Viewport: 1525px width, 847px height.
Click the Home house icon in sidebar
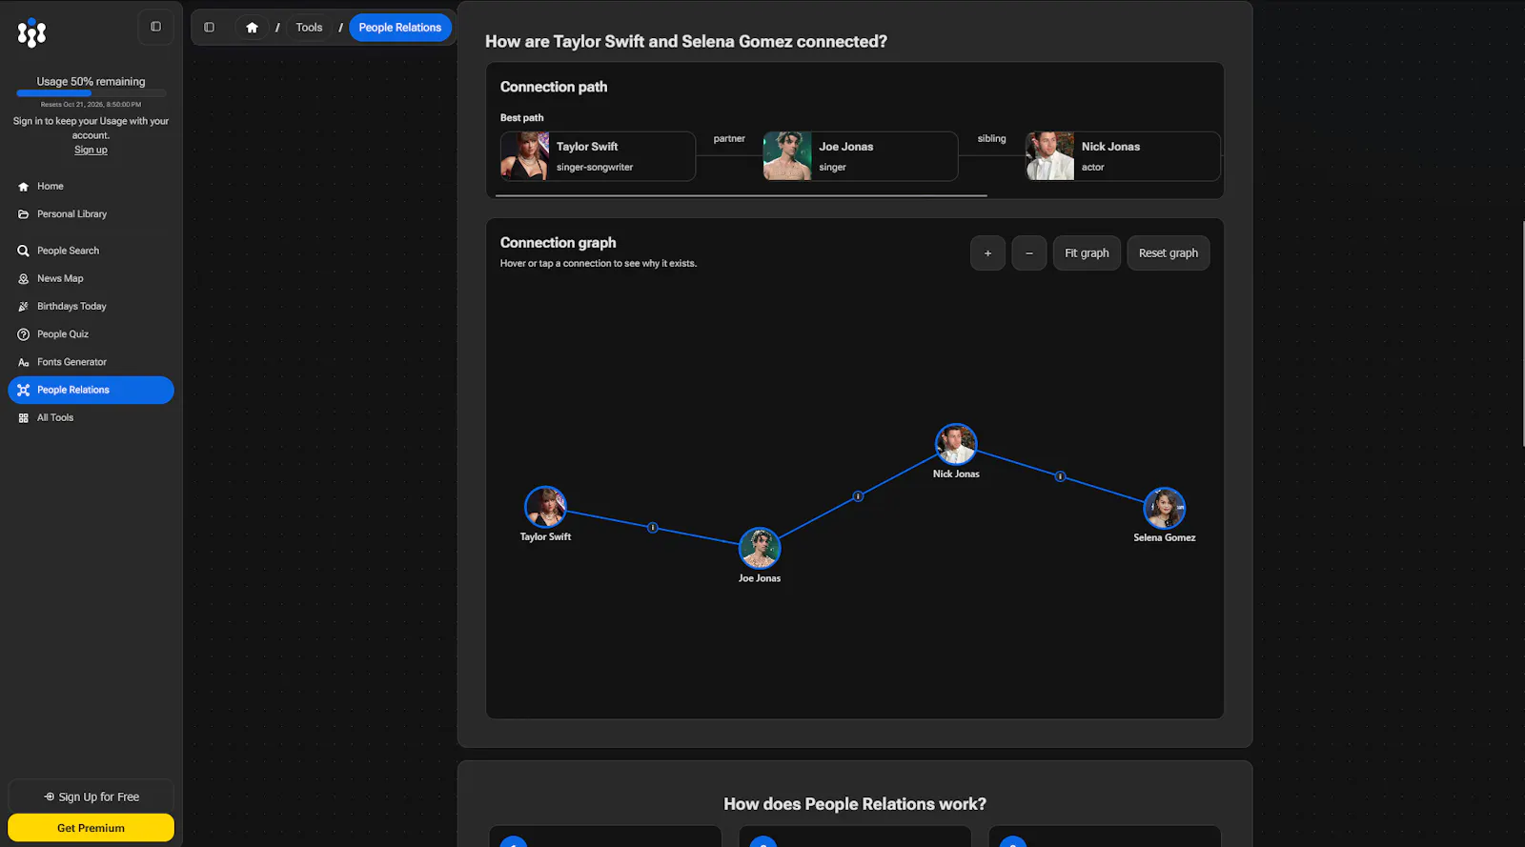tap(24, 187)
